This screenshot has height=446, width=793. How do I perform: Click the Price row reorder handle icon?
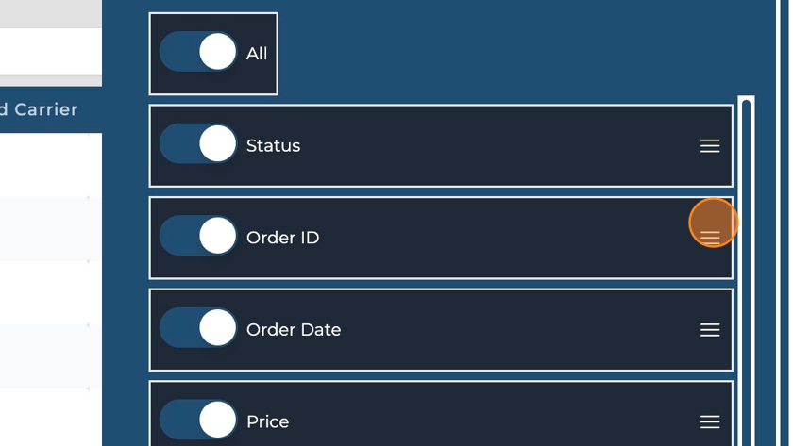710,421
